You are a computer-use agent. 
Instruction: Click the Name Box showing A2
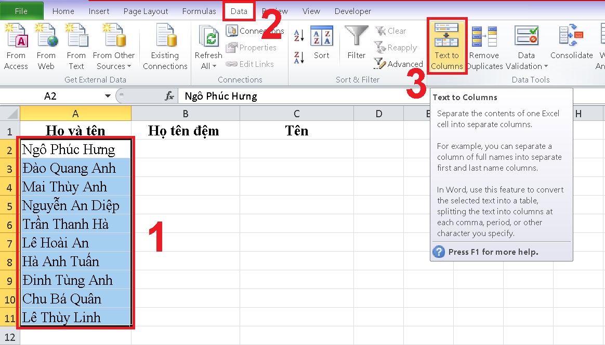51,96
